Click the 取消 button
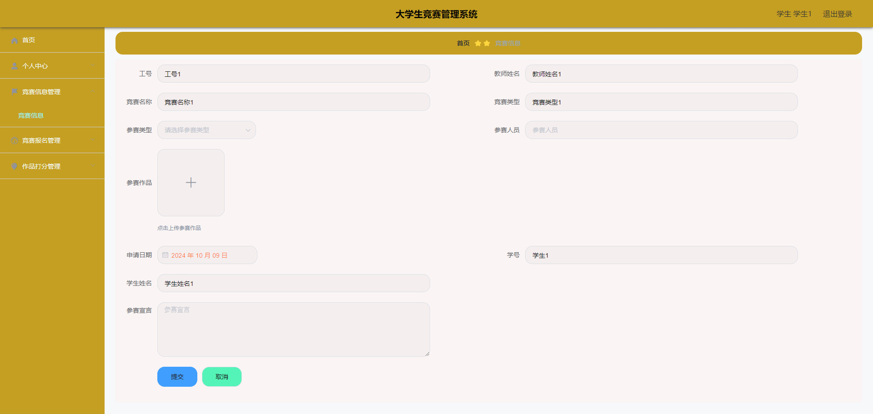This screenshot has height=414, width=873. 222,377
